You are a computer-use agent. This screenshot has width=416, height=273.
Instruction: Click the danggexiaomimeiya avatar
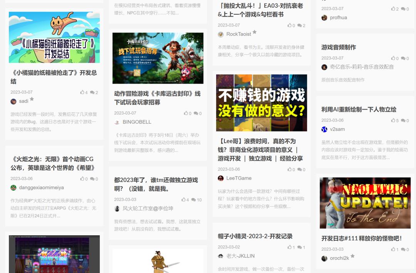pyautogui.click(x=13, y=188)
